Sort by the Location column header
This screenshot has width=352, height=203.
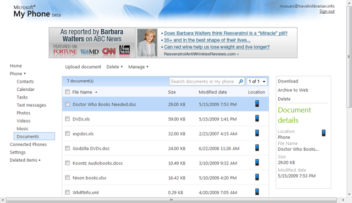pyautogui.click(x=256, y=92)
